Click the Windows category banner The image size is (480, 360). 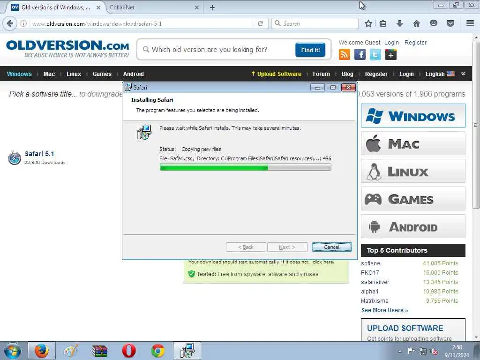pyautogui.click(x=413, y=116)
